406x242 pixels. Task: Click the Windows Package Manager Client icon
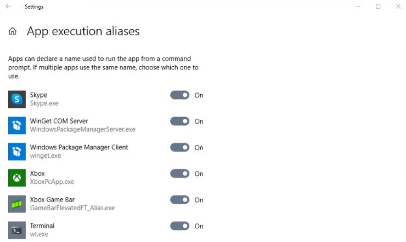pyautogui.click(x=17, y=152)
